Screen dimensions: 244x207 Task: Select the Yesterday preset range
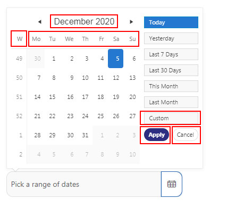click(x=171, y=38)
